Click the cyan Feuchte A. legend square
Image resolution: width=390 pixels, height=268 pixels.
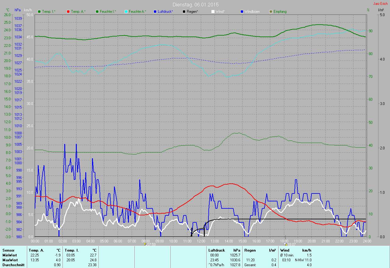pyautogui.click(x=126, y=12)
